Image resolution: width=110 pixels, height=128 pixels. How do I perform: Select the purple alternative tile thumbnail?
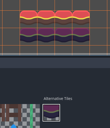click(x=51, y=113)
